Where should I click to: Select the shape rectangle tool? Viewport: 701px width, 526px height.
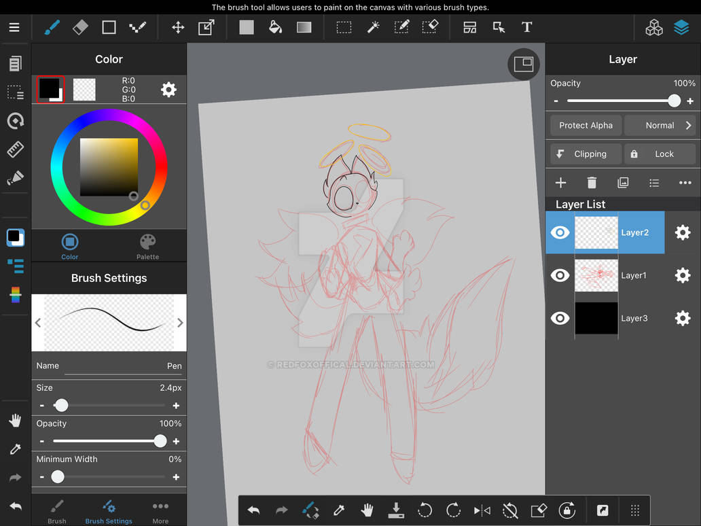point(109,27)
